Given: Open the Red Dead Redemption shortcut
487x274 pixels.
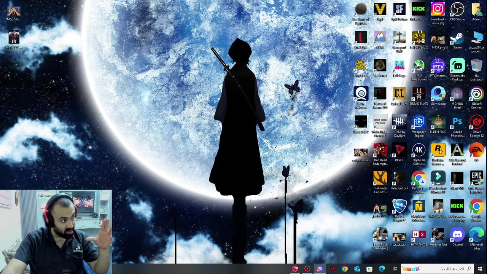Looking at the screenshot, I should point(380,154).
